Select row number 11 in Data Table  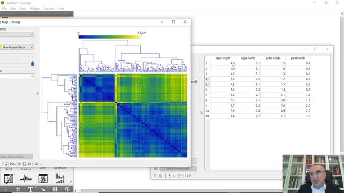207,116
